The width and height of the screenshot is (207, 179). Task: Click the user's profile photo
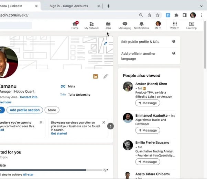[8, 62]
